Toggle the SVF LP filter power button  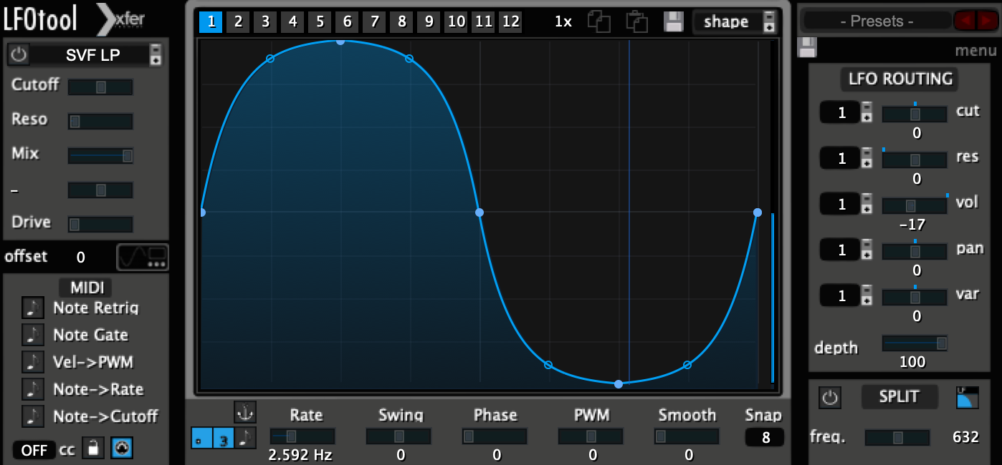point(19,54)
